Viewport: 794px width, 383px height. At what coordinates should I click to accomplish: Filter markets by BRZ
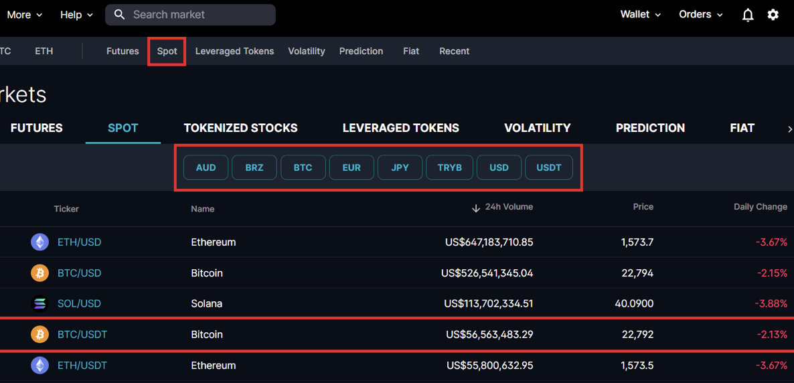pyautogui.click(x=254, y=167)
